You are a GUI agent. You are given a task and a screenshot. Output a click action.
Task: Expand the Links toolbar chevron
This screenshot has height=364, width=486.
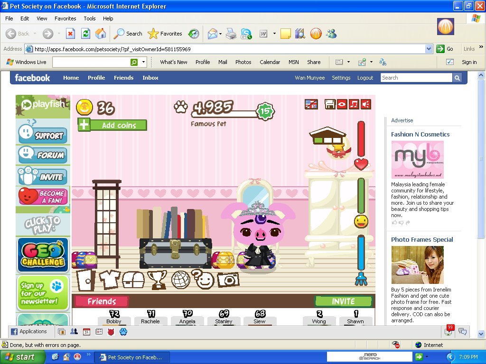(481, 47)
